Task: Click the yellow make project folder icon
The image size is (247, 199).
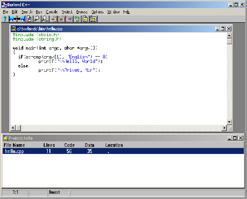Action: (x=93, y=19)
